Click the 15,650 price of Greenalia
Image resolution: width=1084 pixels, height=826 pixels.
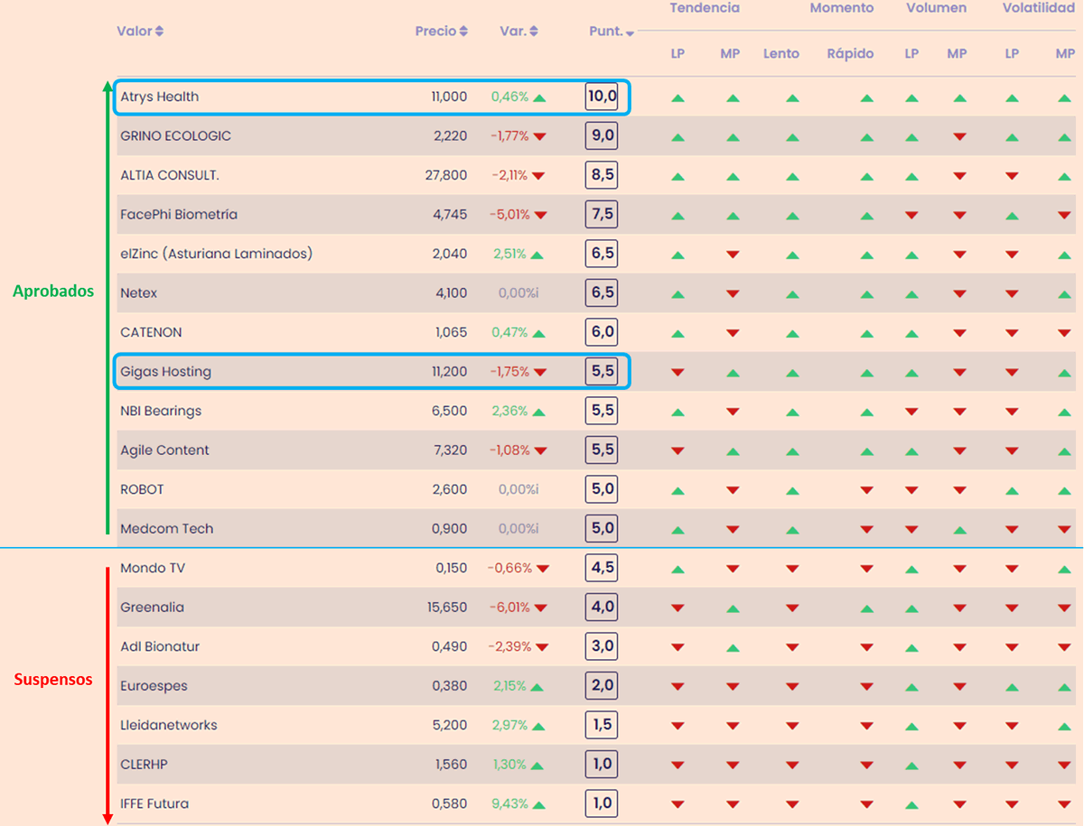[x=447, y=608]
